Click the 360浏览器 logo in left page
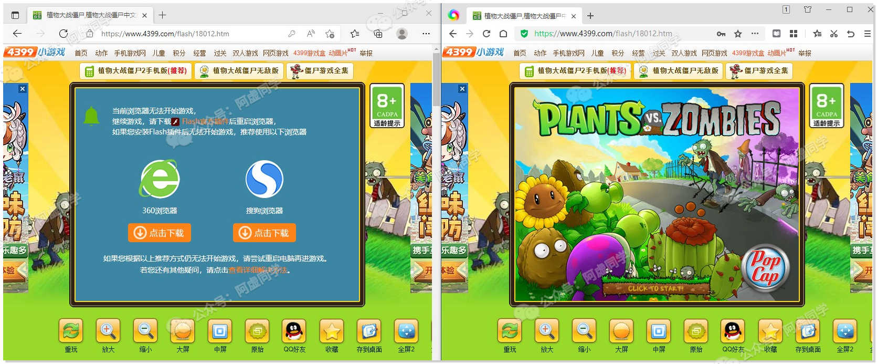This screenshot has height=364, width=877. [160, 179]
